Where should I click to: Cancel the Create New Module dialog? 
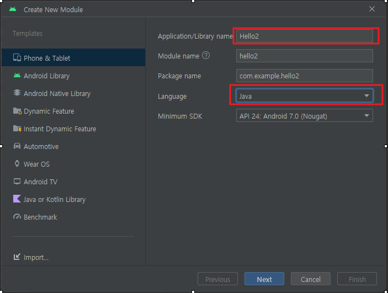310,279
